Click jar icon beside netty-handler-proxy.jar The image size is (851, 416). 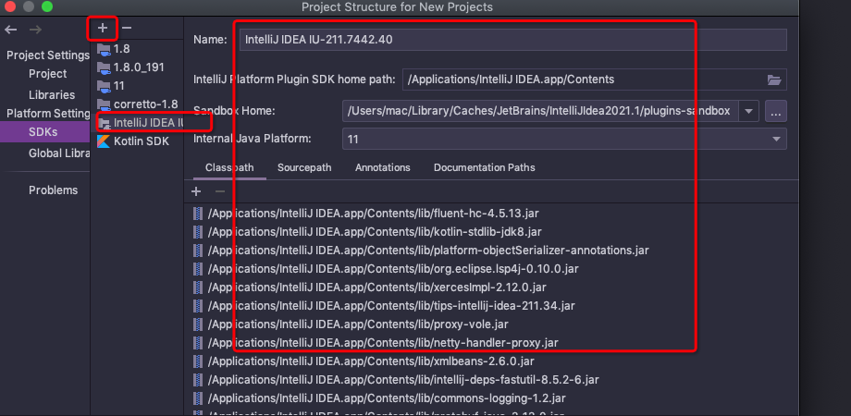pyautogui.click(x=197, y=342)
